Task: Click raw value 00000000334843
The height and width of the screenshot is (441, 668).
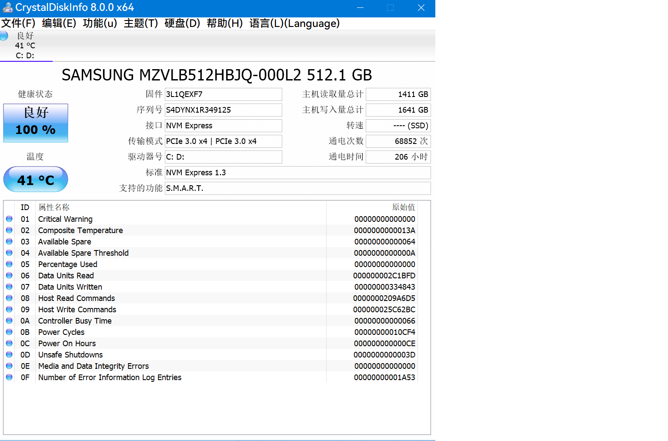Action: (384, 287)
